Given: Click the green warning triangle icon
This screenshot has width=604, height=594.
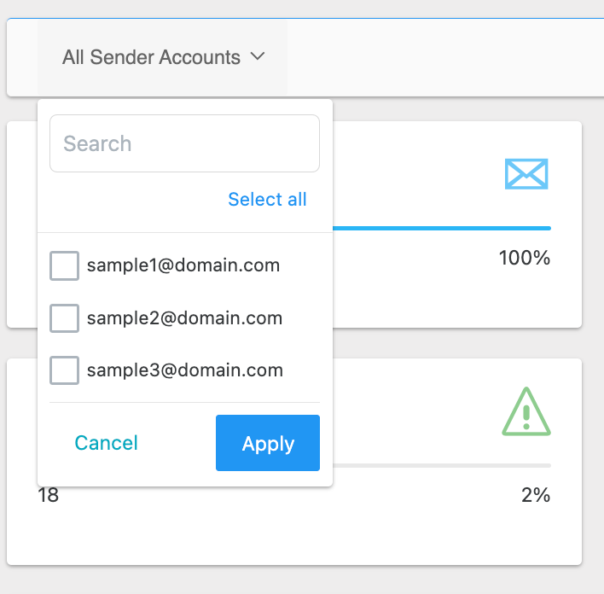Looking at the screenshot, I should click(x=526, y=411).
